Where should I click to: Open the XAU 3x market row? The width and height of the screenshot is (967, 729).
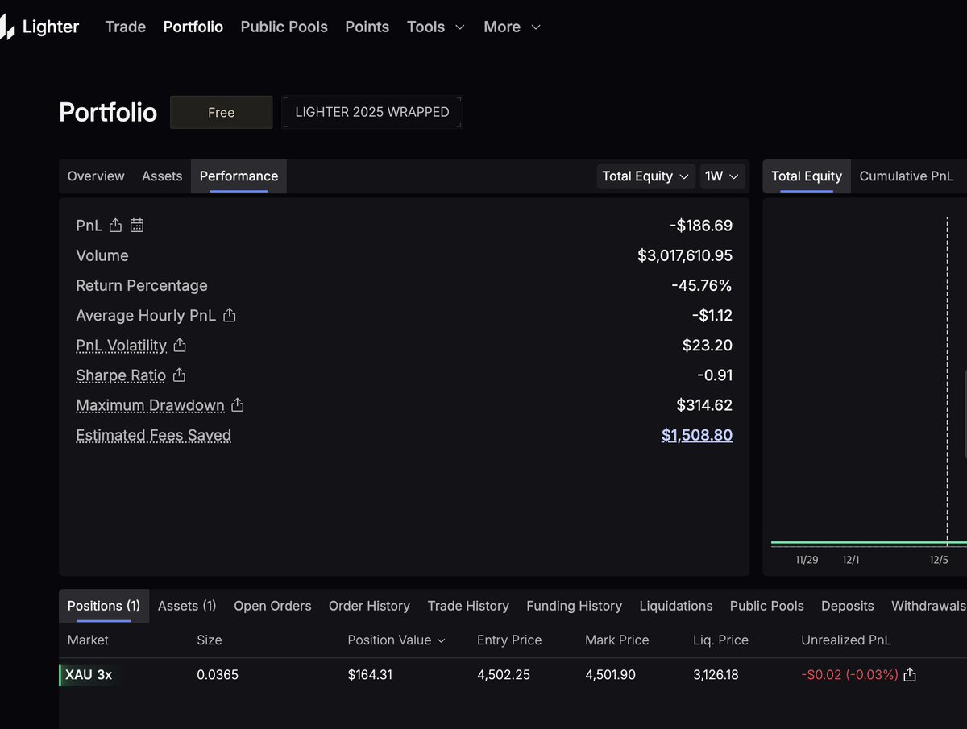[x=89, y=675]
